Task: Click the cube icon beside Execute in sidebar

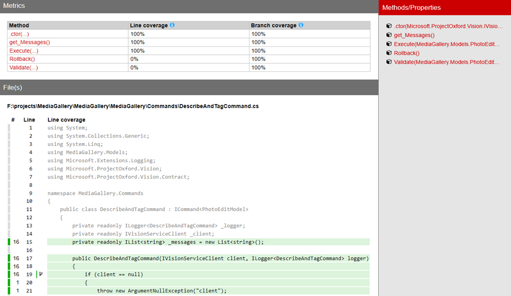Action: [389, 44]
